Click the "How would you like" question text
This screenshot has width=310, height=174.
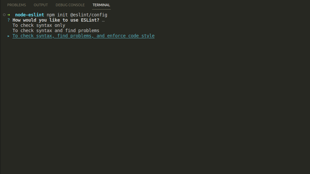36,20
